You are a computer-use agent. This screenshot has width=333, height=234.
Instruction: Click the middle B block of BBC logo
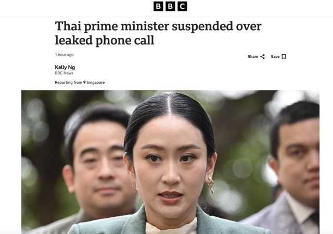pos(170,6)
